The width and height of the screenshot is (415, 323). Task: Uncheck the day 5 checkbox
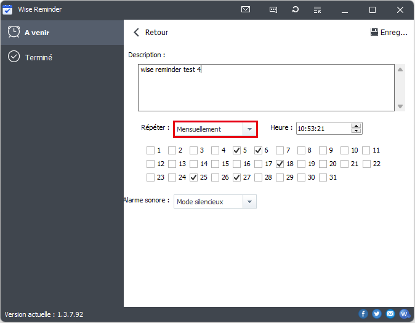tap(236, 151)
